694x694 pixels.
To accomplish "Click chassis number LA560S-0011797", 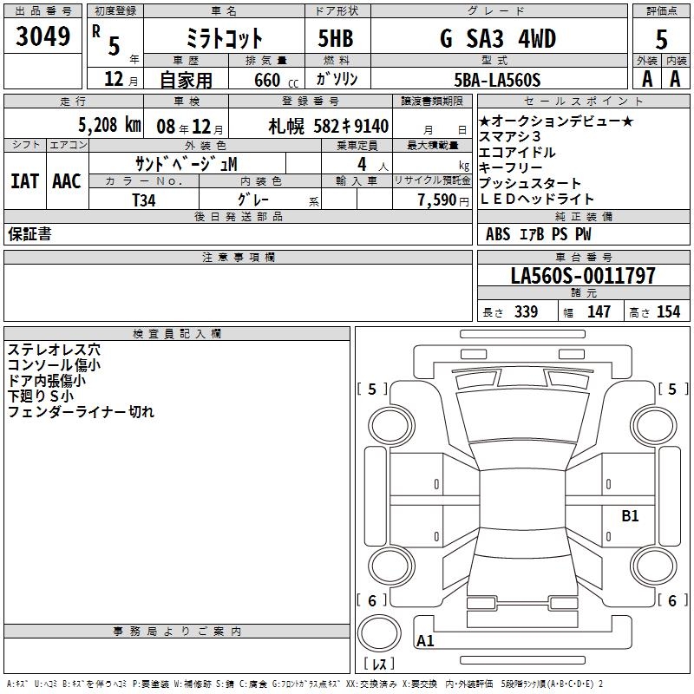I will pyautogui.click(x=583, y=276).
